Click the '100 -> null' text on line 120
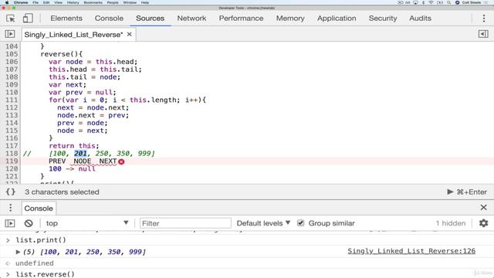The height and width of the screenshot is (278, 494). [72, 169]
